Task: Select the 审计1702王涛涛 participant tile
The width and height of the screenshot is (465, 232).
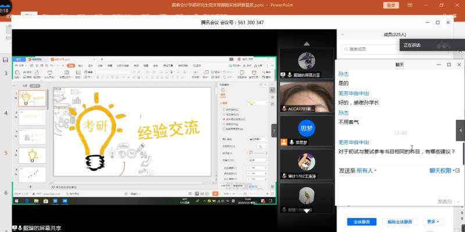Action: (307, 165)
